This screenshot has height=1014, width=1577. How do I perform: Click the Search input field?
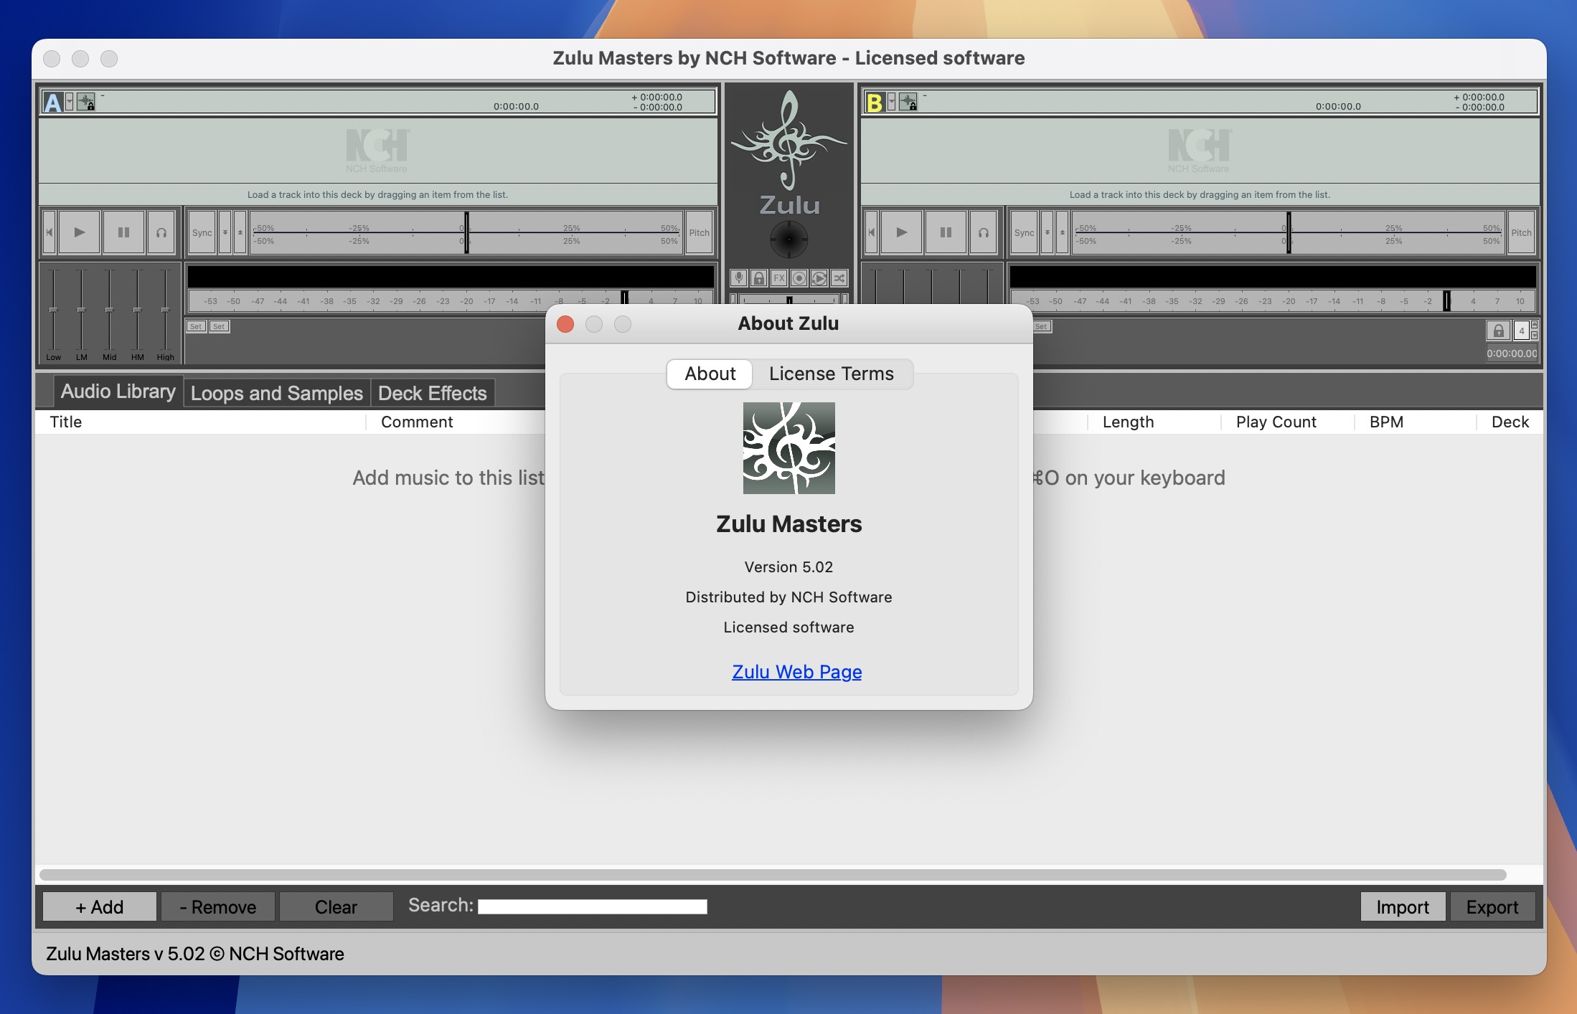[593, 906]
